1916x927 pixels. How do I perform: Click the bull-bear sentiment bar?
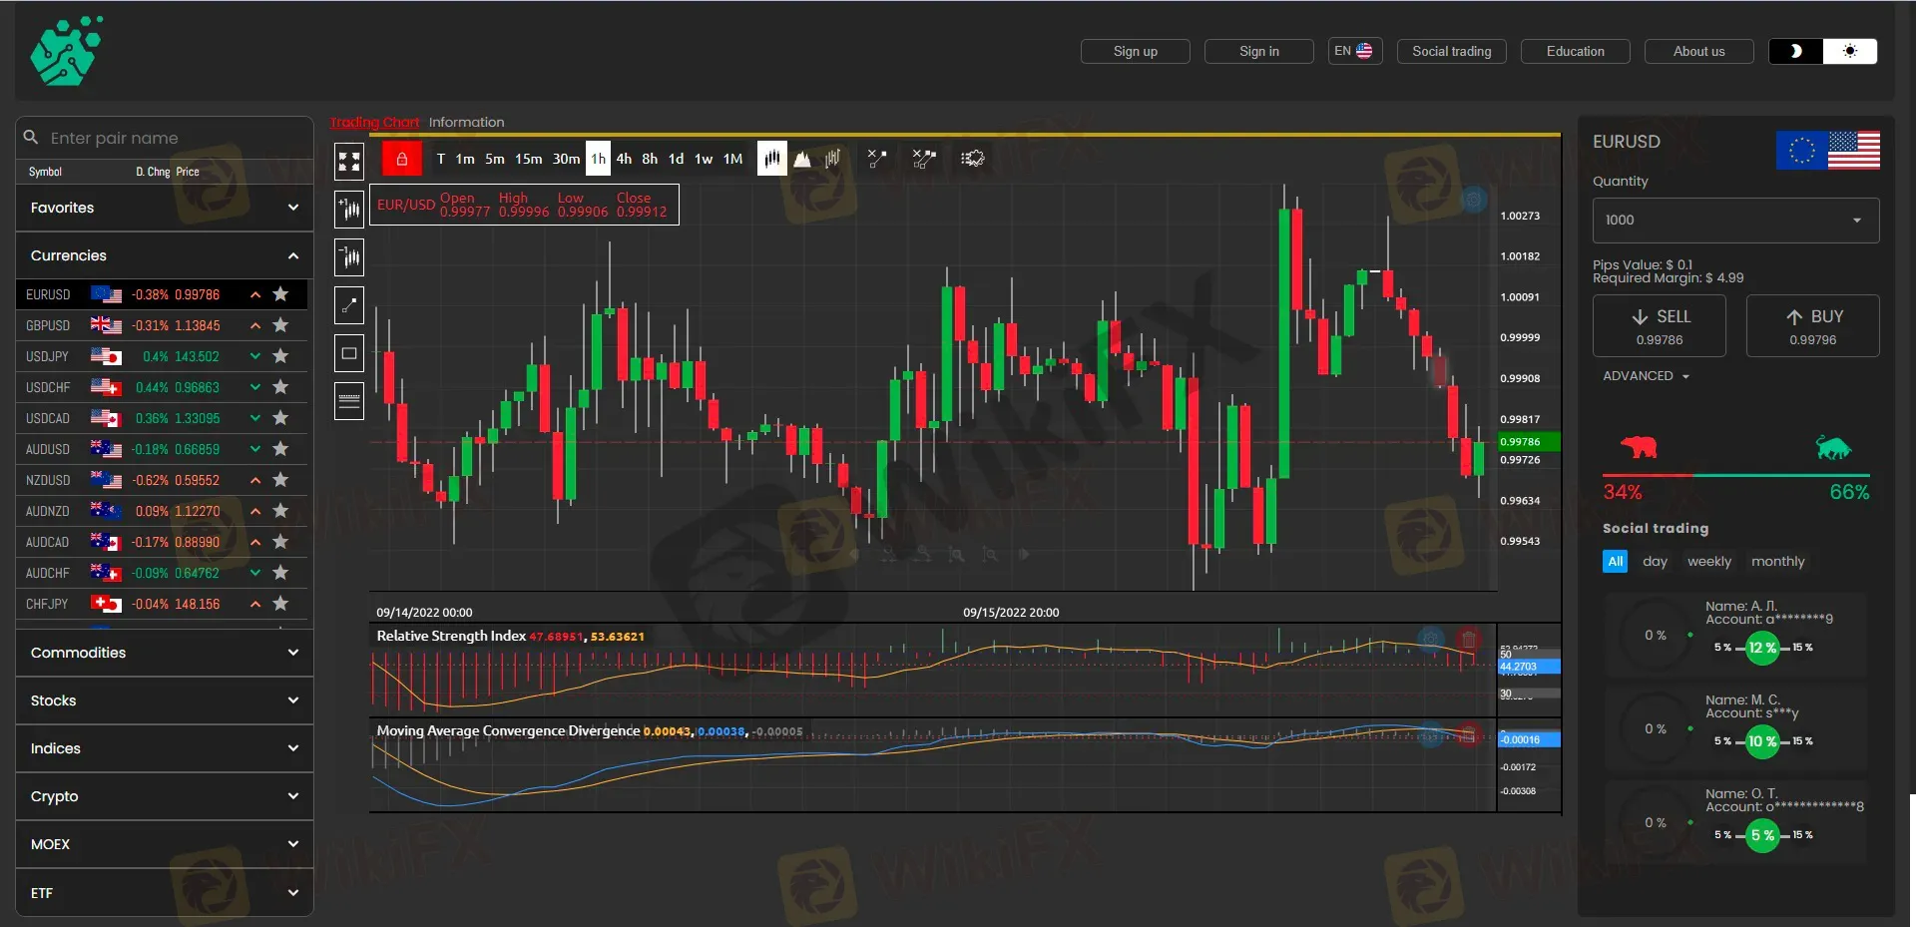(1736, 476)
